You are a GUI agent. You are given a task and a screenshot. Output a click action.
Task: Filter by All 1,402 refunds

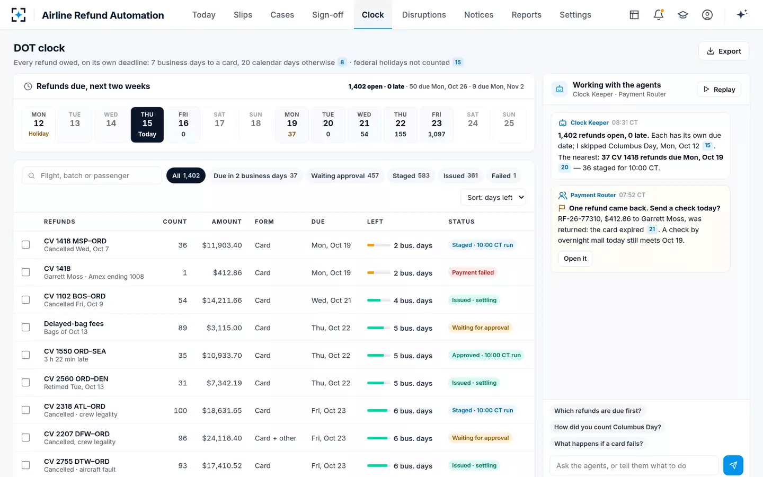pos(186,175)
